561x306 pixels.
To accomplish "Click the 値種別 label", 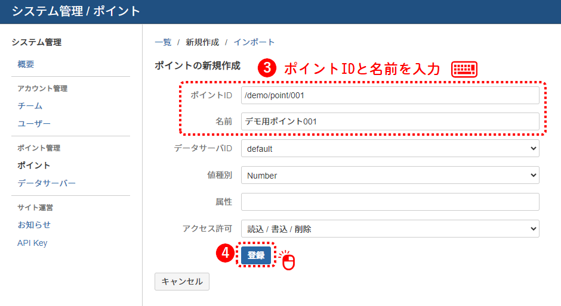I will click(220, 175).
